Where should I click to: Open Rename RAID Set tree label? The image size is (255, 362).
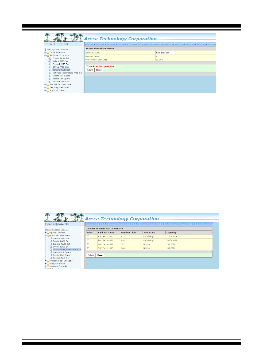[x=61, y=70]
